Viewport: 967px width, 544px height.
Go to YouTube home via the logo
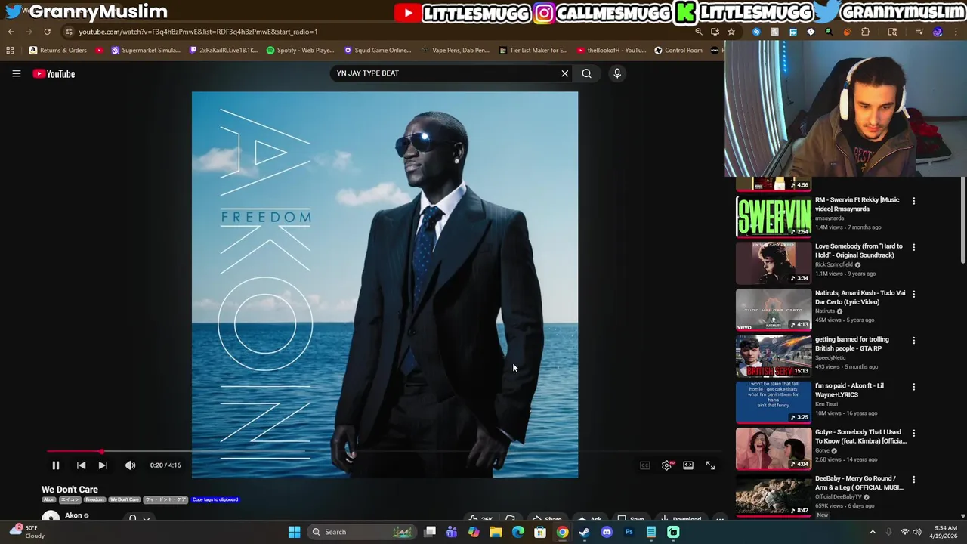[54, 73]
